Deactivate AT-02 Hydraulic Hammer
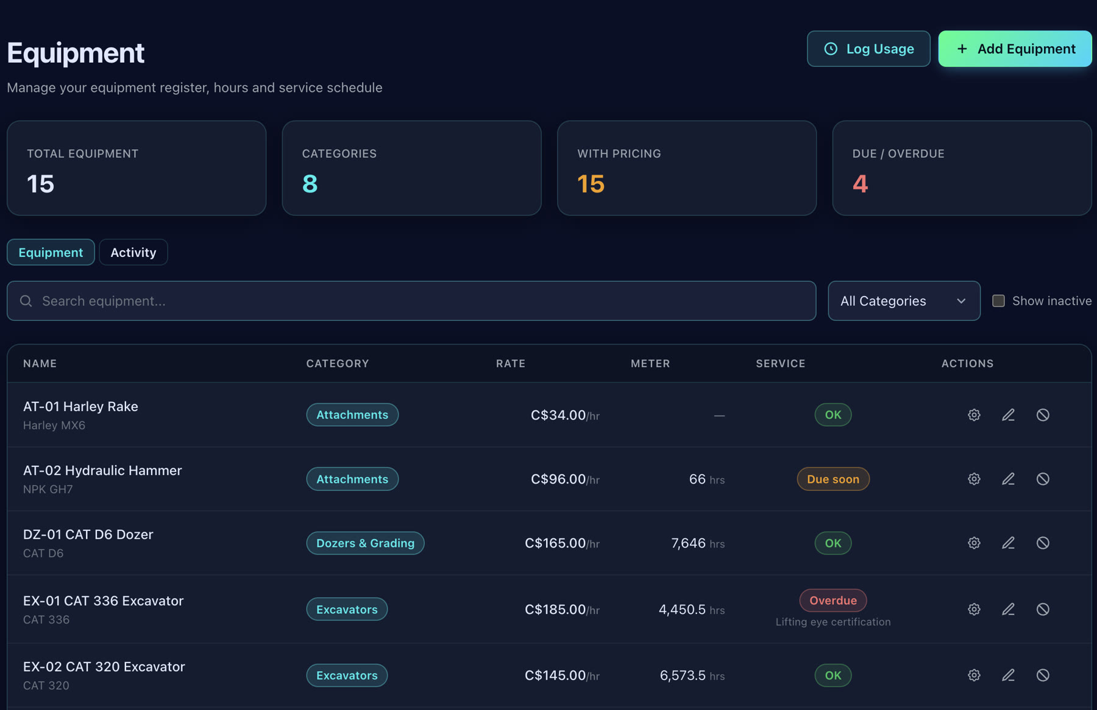Viewport: 1097px width, 710px height. coord(1043,479)
